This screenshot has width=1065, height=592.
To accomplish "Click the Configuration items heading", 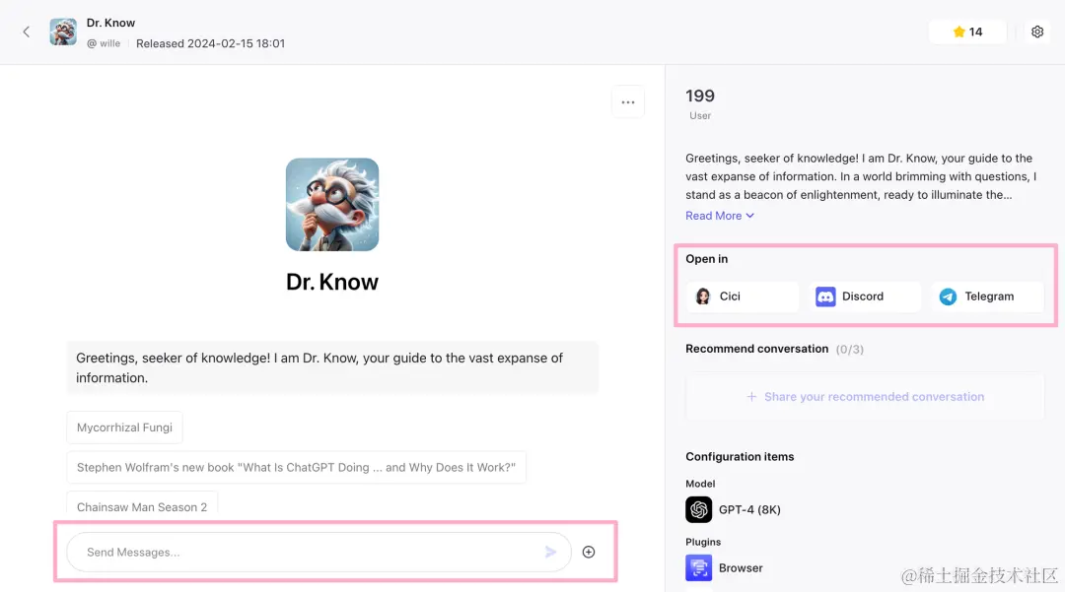I will [x=740, y=456].
